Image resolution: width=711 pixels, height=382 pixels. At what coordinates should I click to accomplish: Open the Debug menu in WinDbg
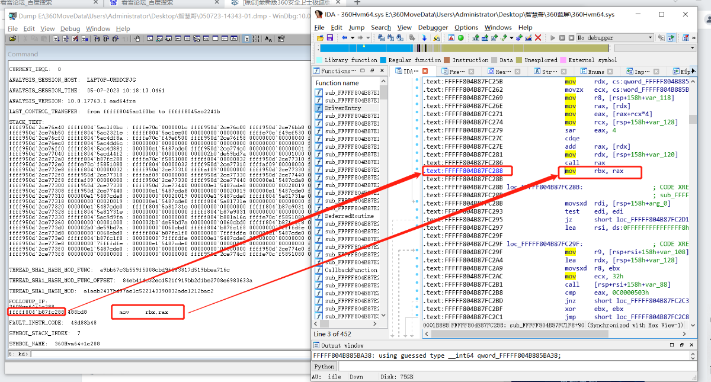point(70,28)
